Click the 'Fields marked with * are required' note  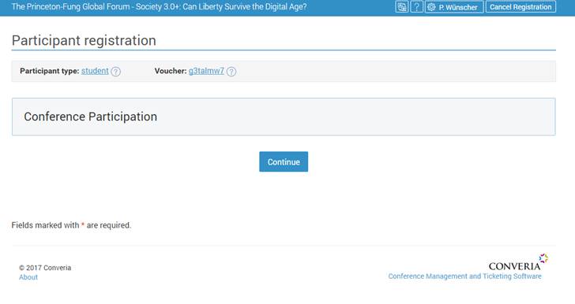[x=71, y=225]
